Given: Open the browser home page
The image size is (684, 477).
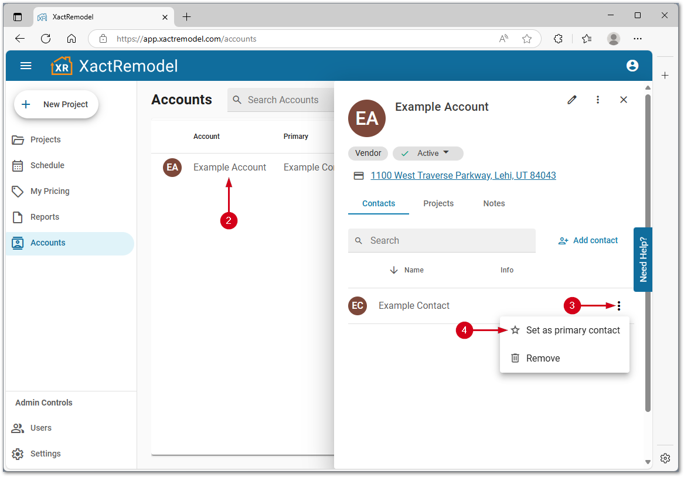Looking at the screenshot, I should pos(72,39).
